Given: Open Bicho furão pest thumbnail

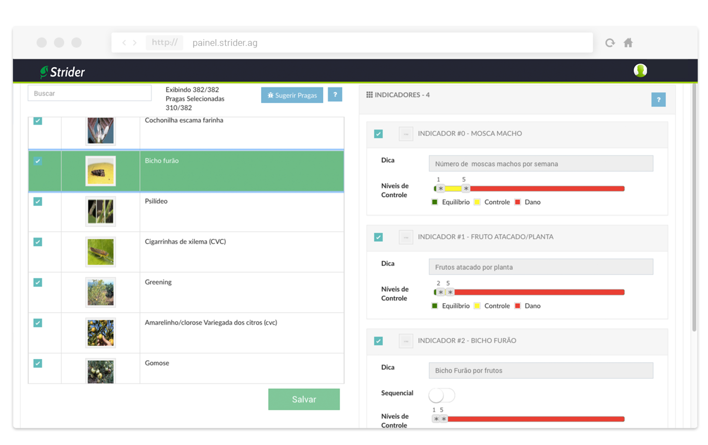Looking at the screenshot, I should coord(100,171).
